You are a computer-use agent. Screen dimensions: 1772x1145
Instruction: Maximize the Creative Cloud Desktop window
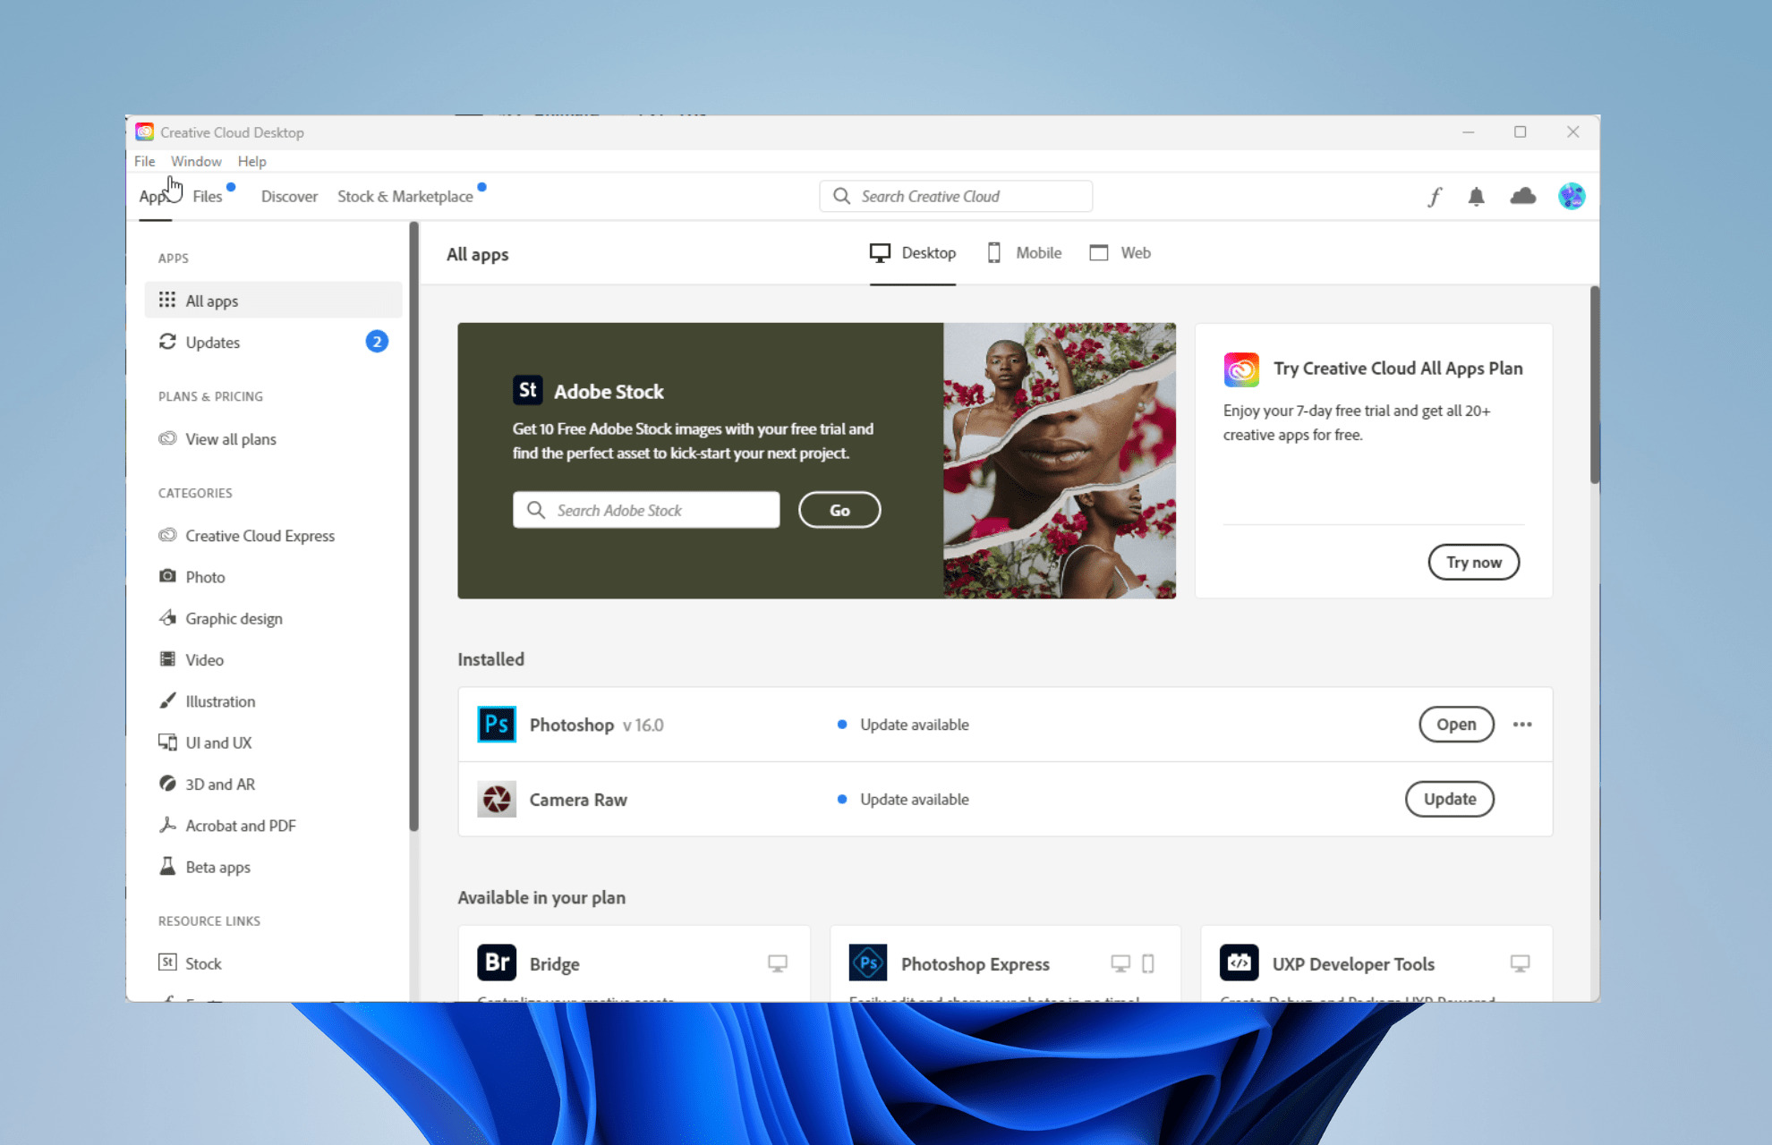1520,131
